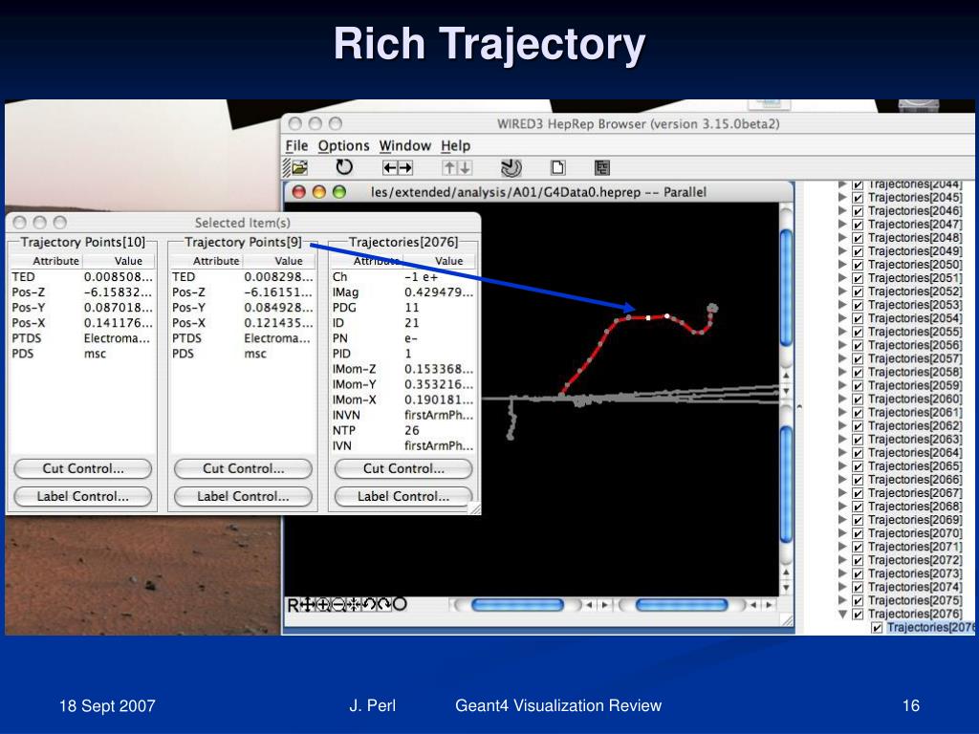
Task: Click the left arrow previous toolbar button
Action: click(390, 167)
